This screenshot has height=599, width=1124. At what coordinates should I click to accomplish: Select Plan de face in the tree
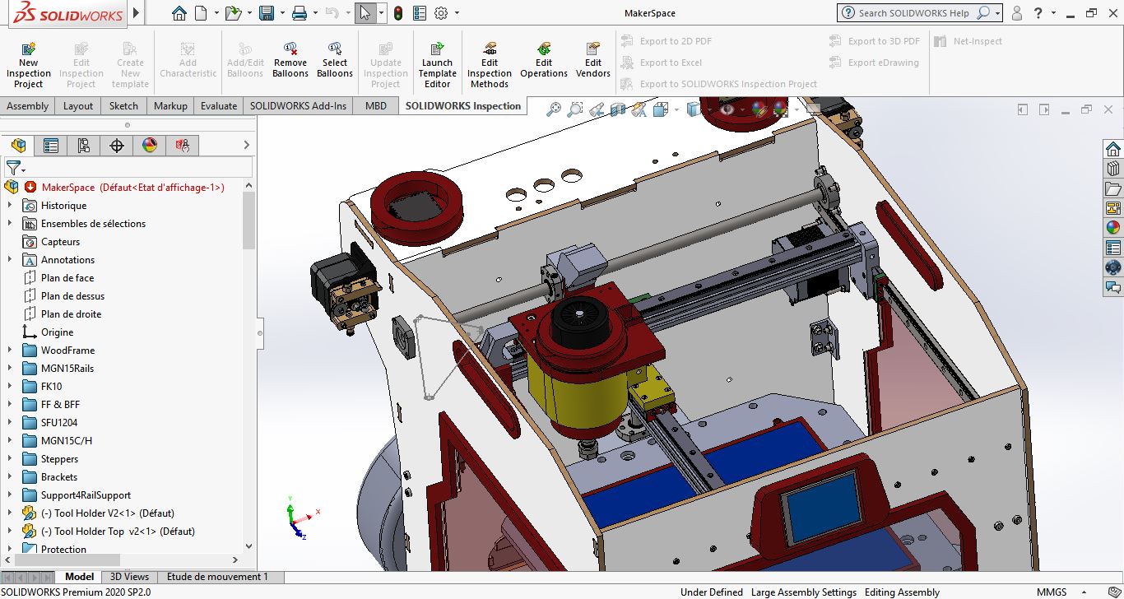click(67, 278)
